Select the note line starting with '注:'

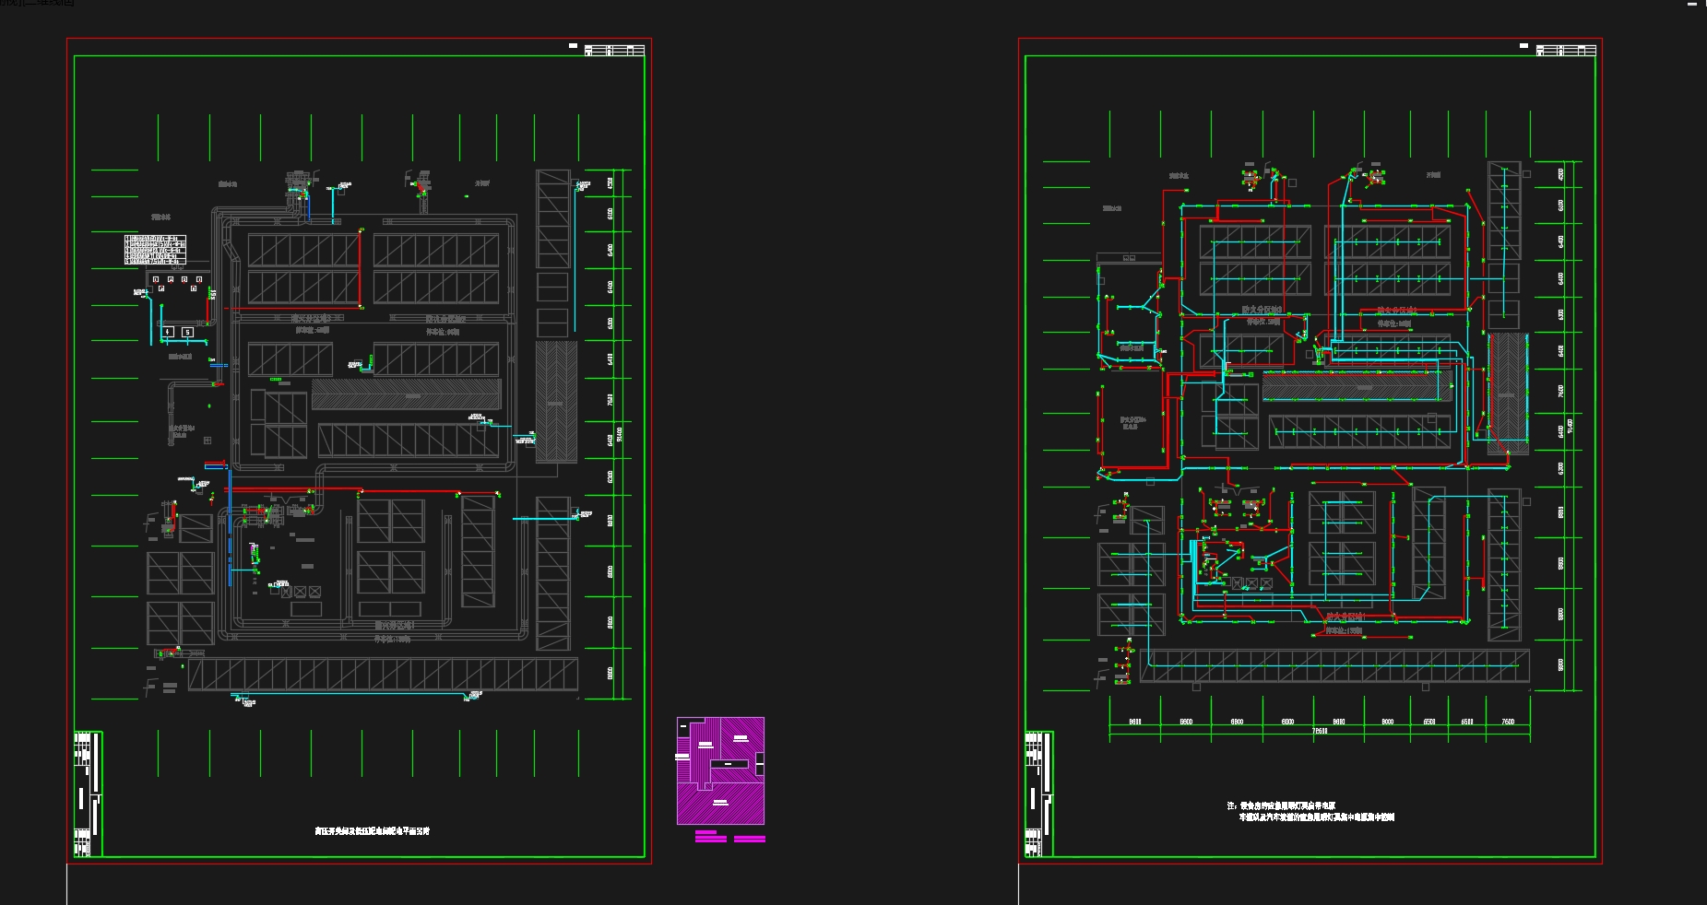(1281, 805)
